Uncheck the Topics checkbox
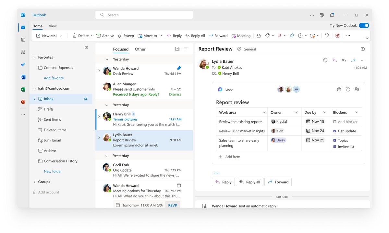Screen dimensions: 389x233 (335, 140)
